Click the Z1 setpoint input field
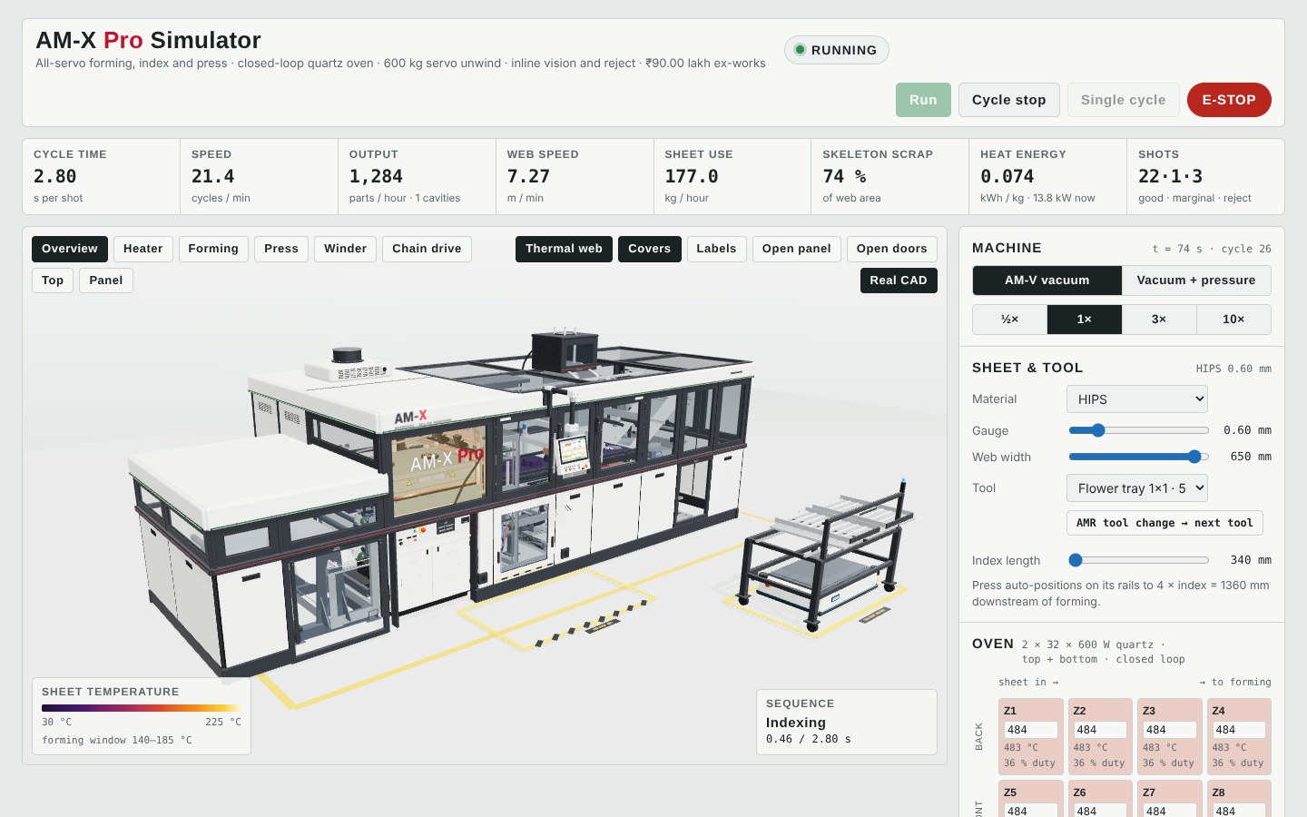Screen dimensions: 1307x817 [x=1030, y=730]
